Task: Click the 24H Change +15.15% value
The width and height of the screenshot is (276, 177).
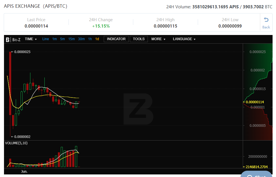Action: click(101, 26)
